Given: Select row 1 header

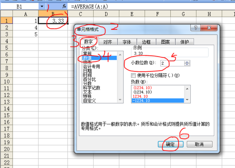Looking at the screenshot, I should [x=6, y=21].
